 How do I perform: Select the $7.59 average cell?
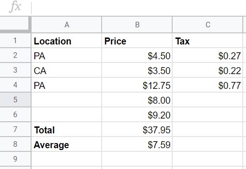[137, 144]
